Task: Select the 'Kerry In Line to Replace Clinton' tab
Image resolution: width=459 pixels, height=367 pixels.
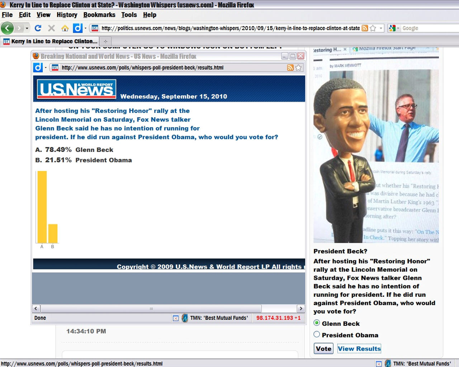Action: tap(50, 41)
